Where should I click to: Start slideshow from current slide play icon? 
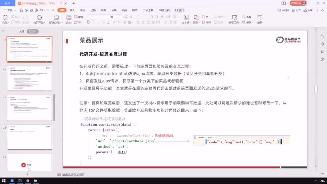coord(39,17)
